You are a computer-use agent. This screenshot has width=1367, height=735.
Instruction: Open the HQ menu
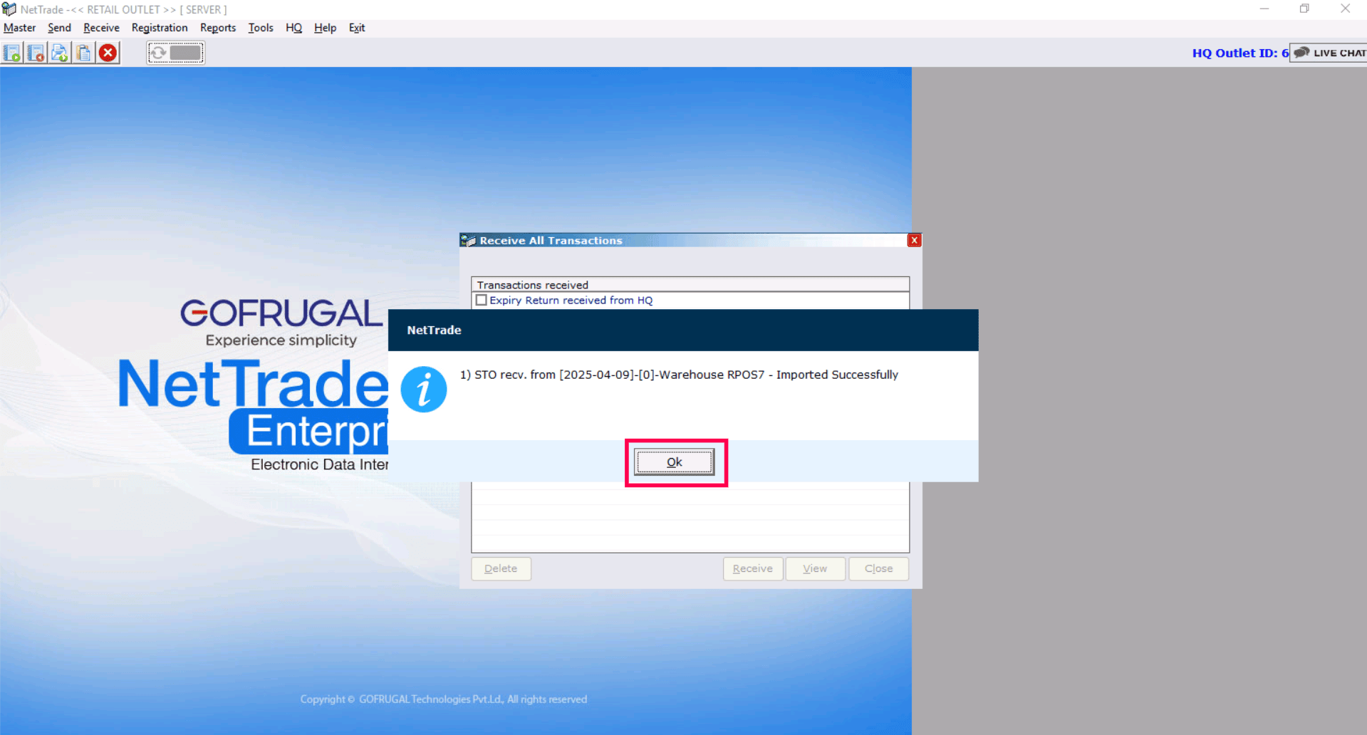point(293,28)
